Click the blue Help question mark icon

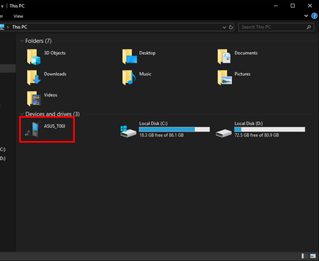tap(314, 16)
